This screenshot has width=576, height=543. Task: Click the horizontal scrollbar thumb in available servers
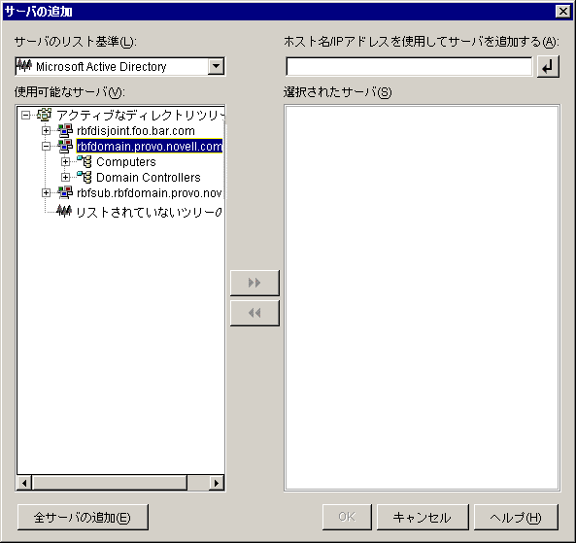(110, 483)
